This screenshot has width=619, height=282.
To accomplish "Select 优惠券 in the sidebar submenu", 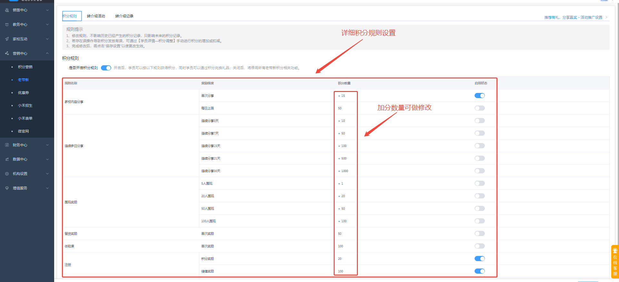I will click(24, 93).
